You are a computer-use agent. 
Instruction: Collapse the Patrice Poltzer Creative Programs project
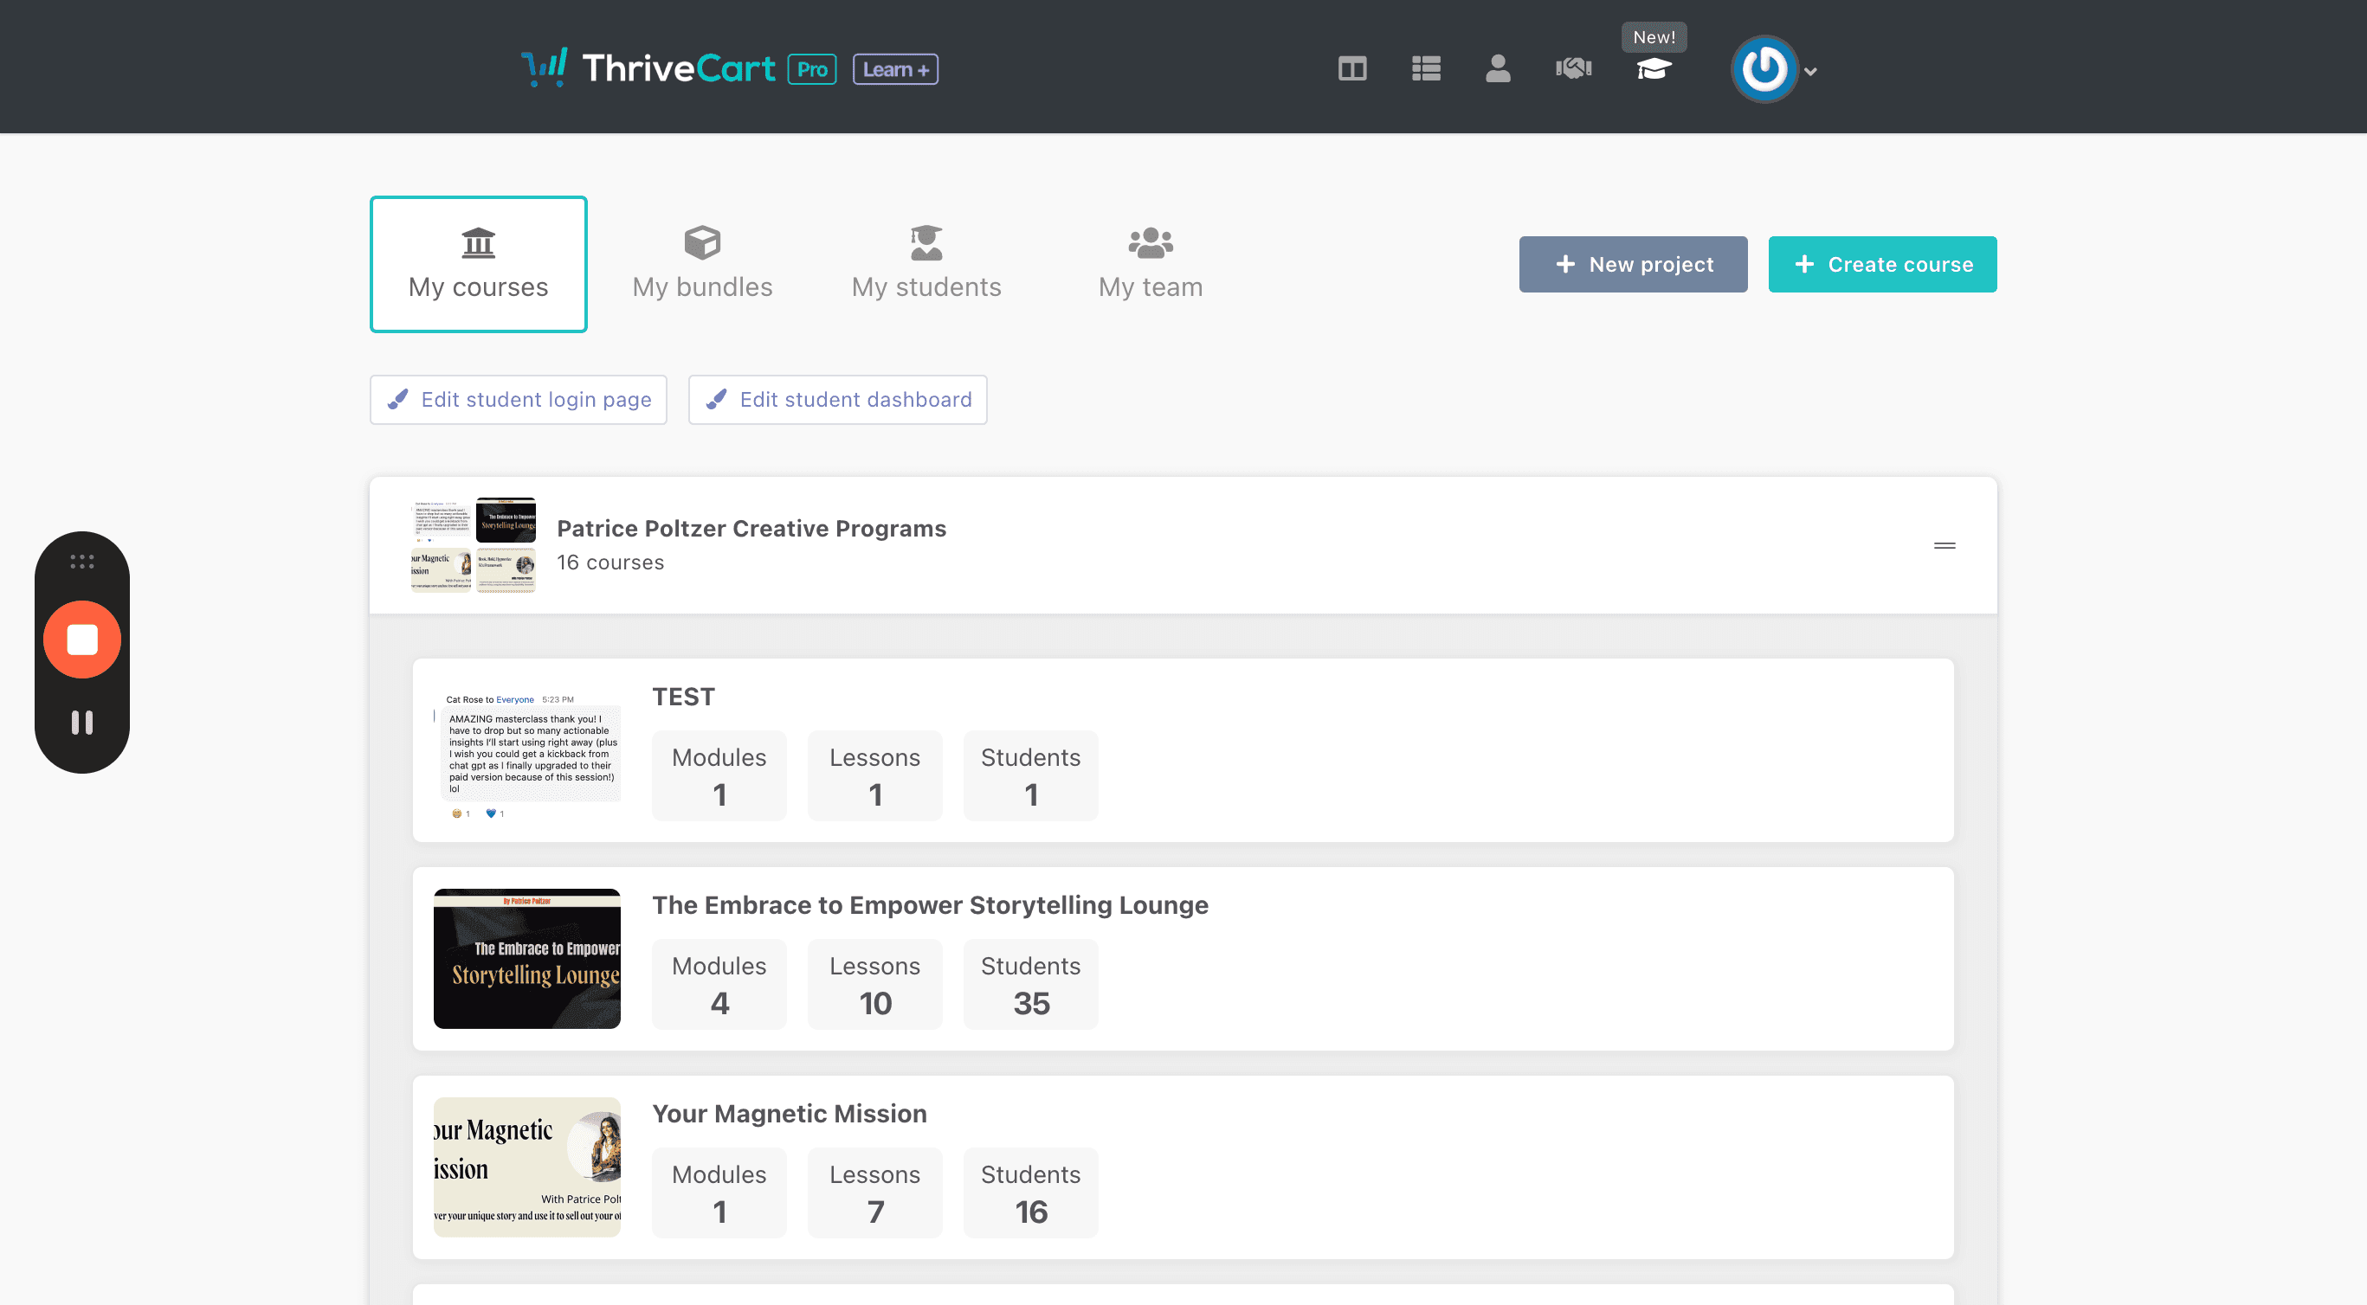[x=1945, y=545]
